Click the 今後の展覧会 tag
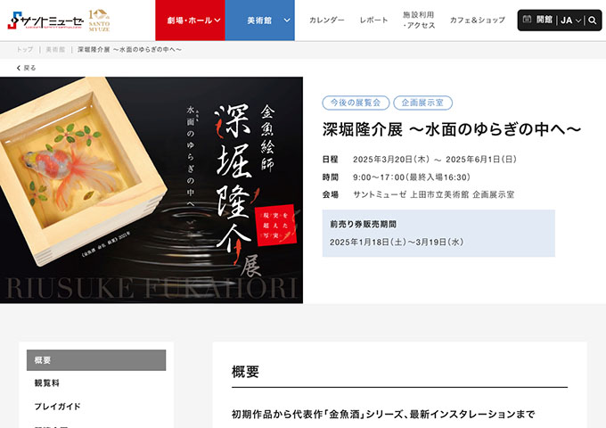The height and width of the screenshot is (428, 606). click(x=356, y=103)
